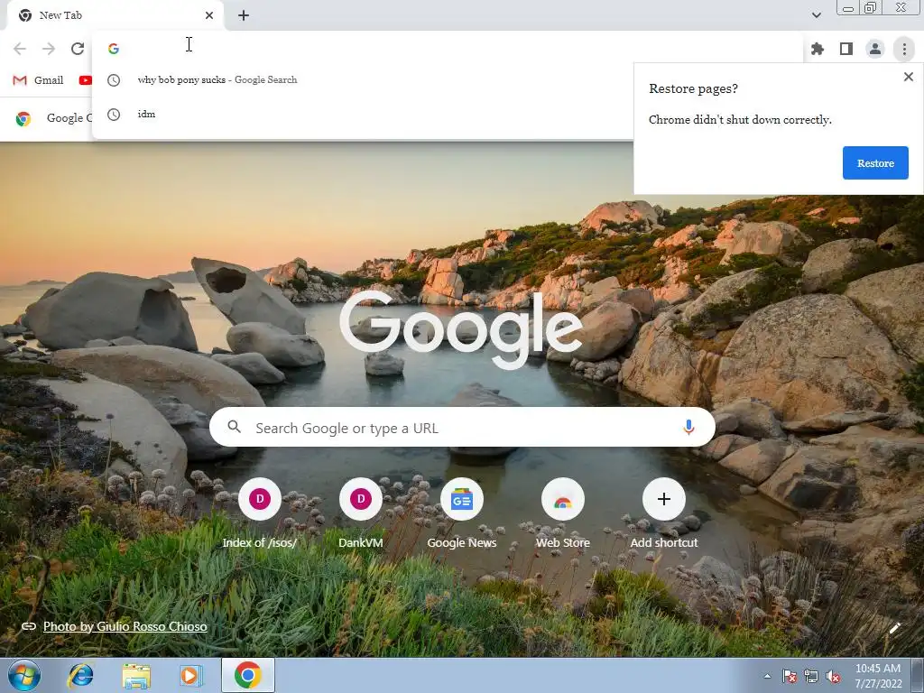Dismiss the Restore pages popup
The width and height of the screenshot is (924, 693).
click(x=909, y=77)
